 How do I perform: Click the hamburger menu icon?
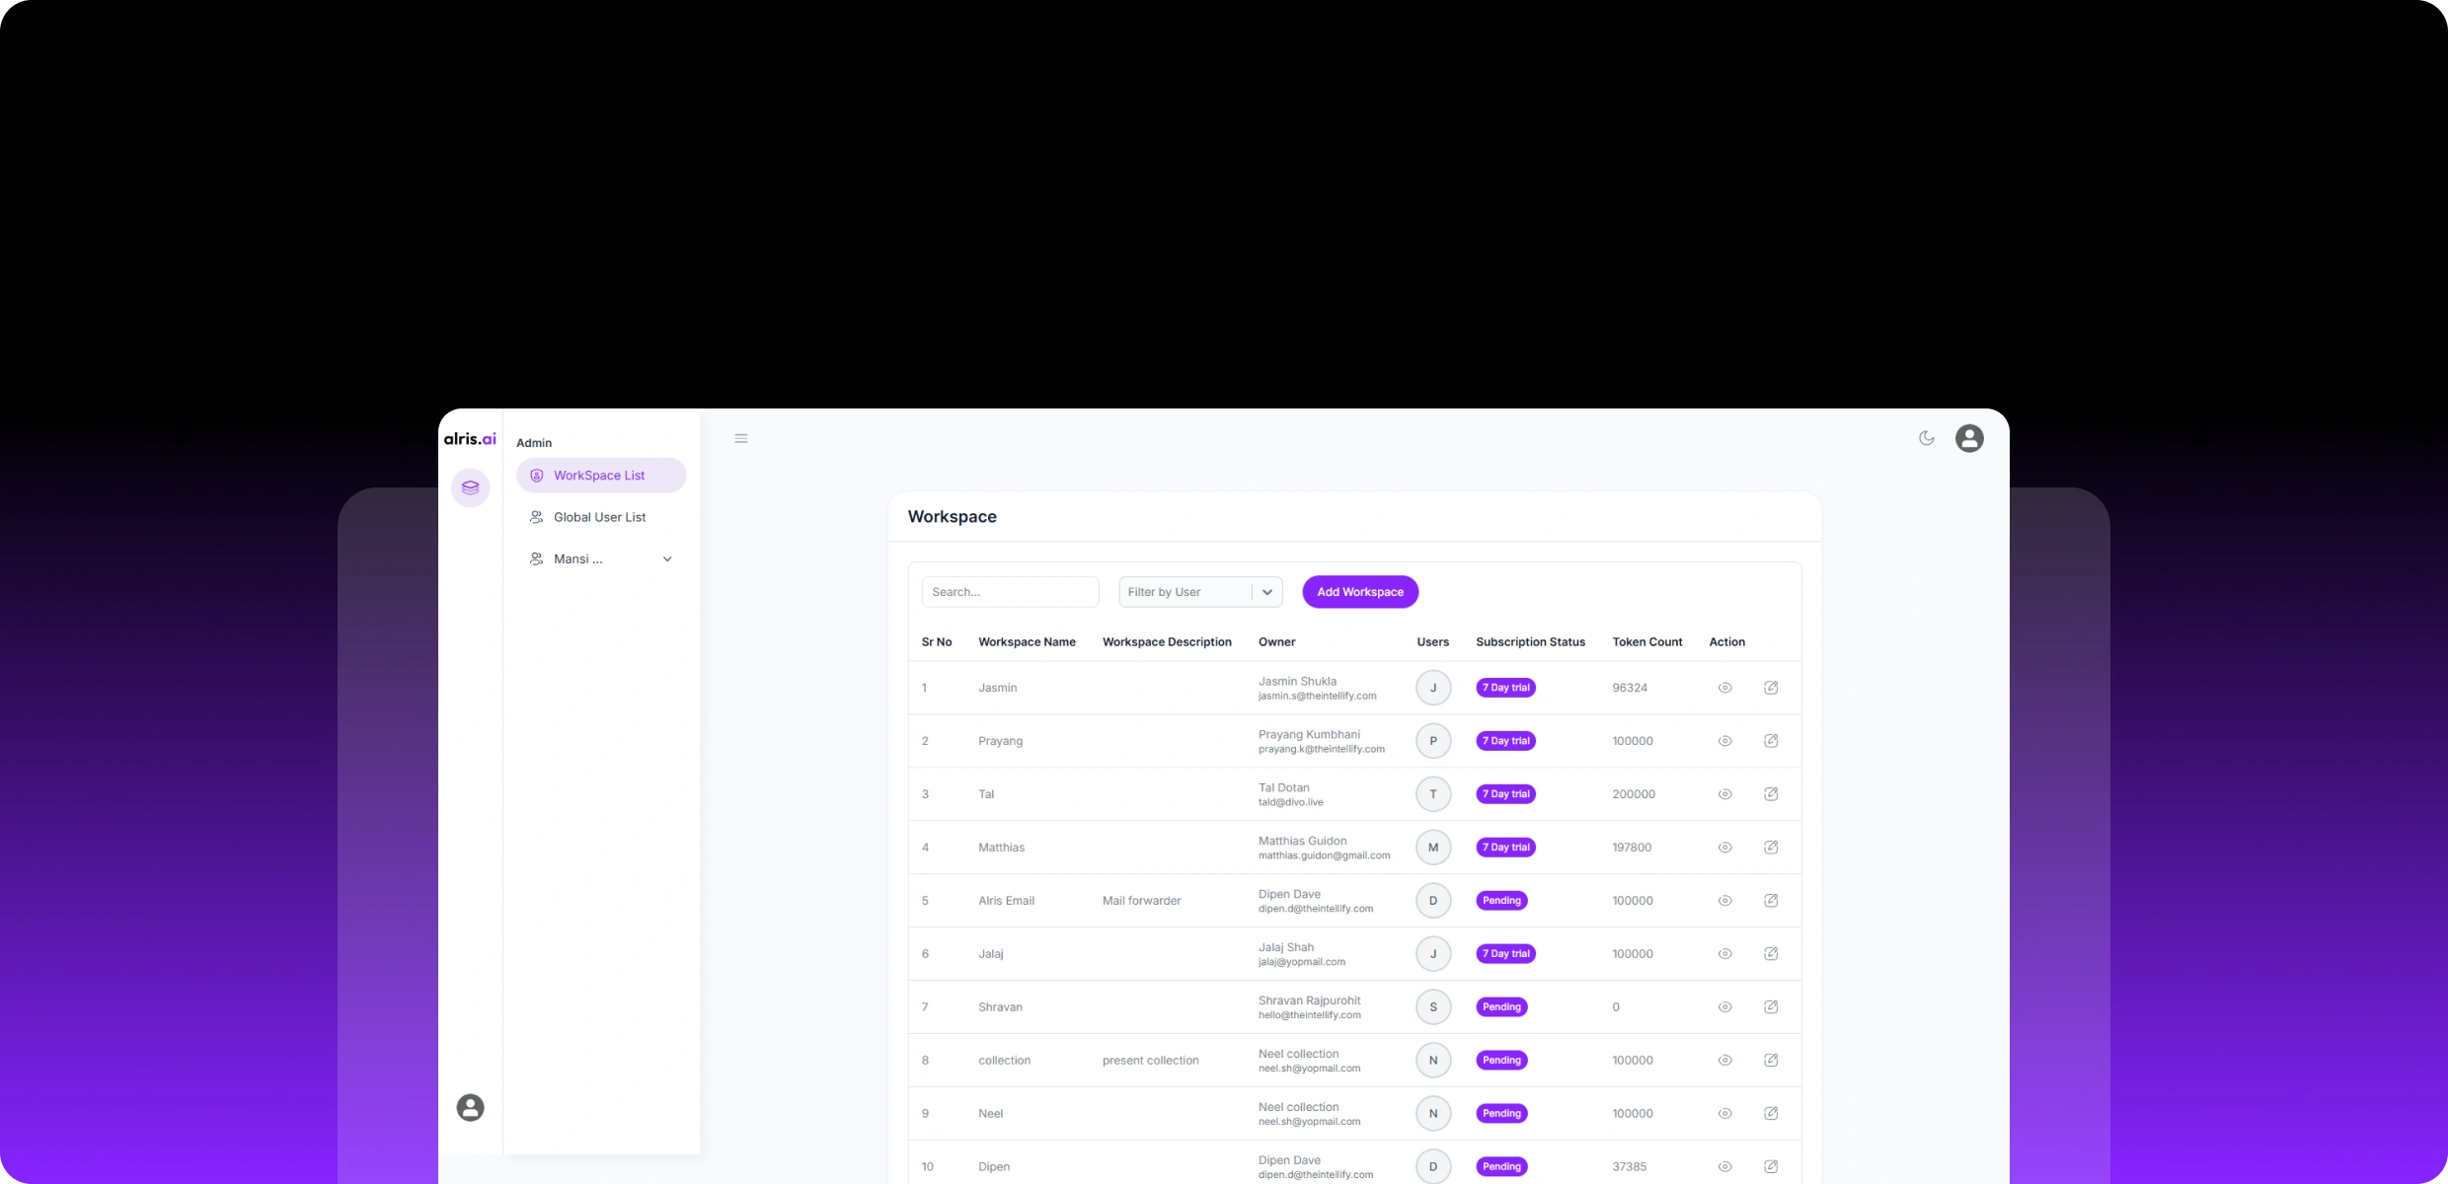tap(741, 439)
